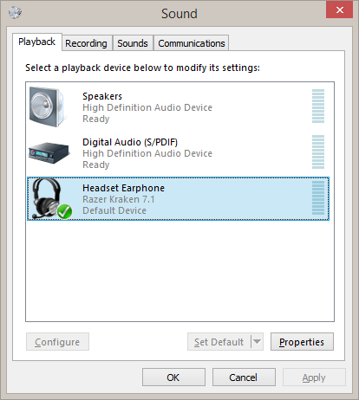Click the Sound window title bar icon

coord(15,12)
